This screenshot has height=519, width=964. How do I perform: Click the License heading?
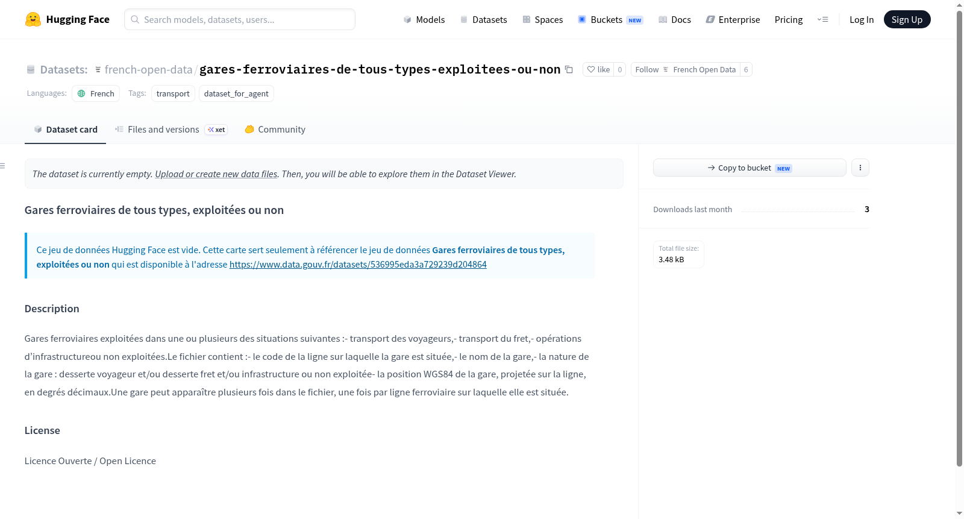click(42, 430)
